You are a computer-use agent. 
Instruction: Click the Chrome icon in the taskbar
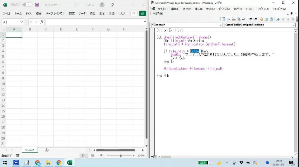(x=59, y=163)
